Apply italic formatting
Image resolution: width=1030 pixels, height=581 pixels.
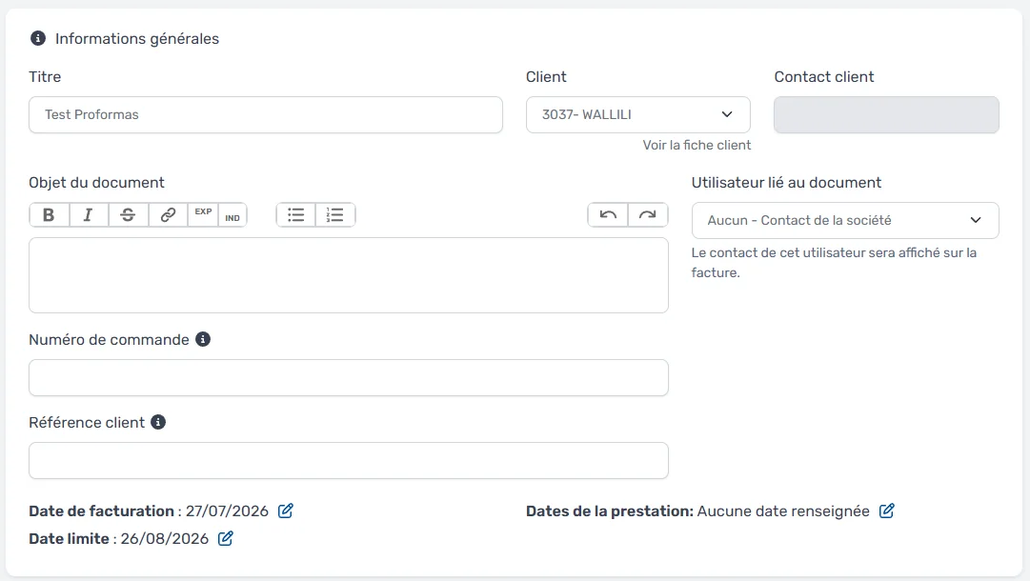(88, 214)
